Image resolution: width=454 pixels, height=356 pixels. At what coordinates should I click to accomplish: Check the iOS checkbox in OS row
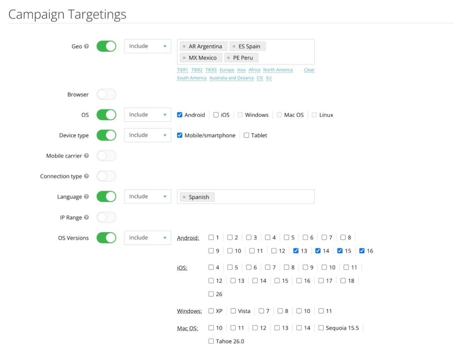216,115
